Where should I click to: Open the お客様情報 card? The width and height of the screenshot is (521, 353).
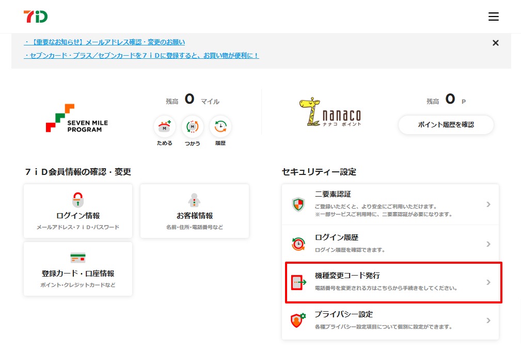click(195, 211)
